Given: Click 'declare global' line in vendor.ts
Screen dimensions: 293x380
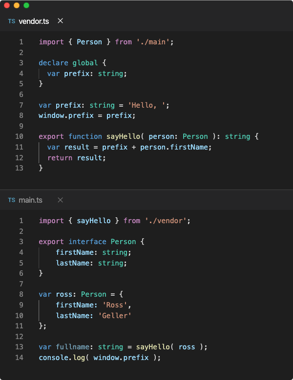Looking at the screenshot, I should click(68, 63).
